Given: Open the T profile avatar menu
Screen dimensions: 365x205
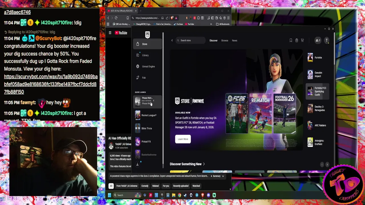Looking at the screenshot, I should pyautogui.click(x=327, y=40).
